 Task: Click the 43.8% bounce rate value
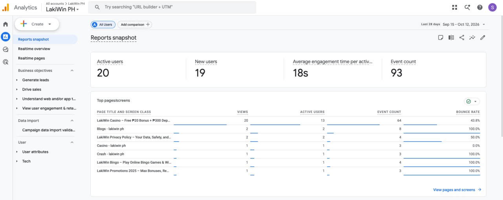[475, 121]
